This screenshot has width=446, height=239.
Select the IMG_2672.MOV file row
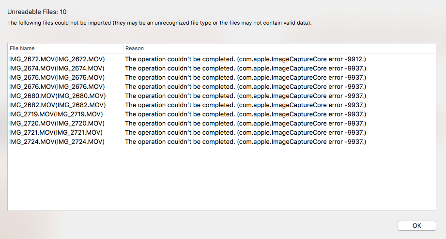[x=57, y=59]
